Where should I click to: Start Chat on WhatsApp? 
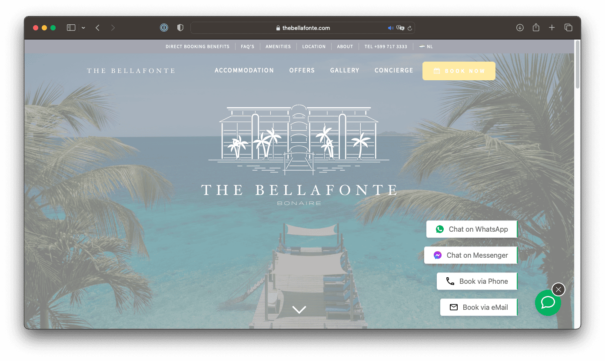[472, 229]
